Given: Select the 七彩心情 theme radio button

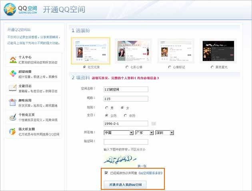Looking at the screenshot, I should point(127,67).
